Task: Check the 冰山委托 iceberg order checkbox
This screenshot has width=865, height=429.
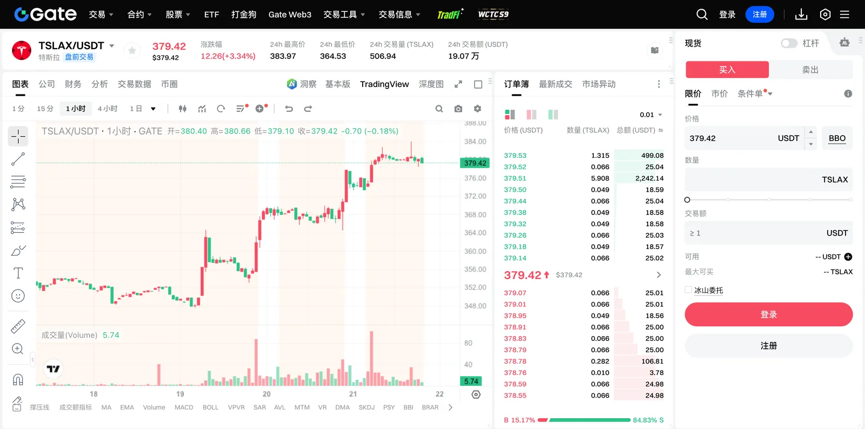Action: (x=688, y=290)
